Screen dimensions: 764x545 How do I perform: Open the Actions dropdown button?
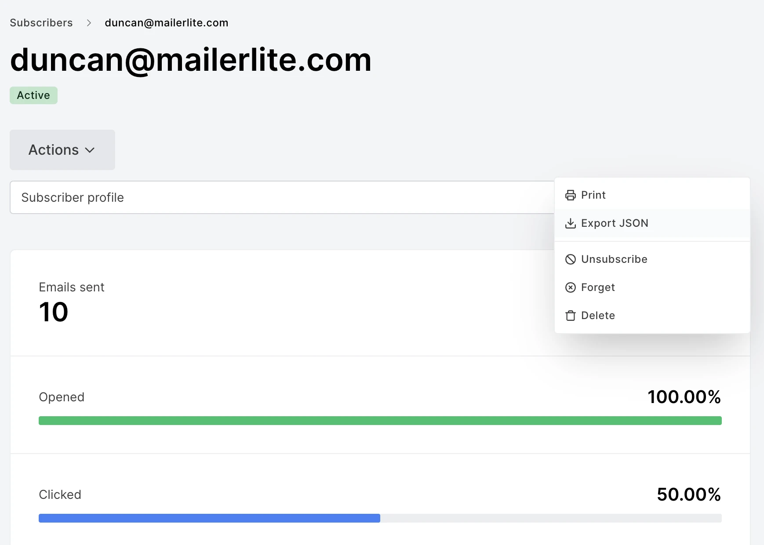62,150
